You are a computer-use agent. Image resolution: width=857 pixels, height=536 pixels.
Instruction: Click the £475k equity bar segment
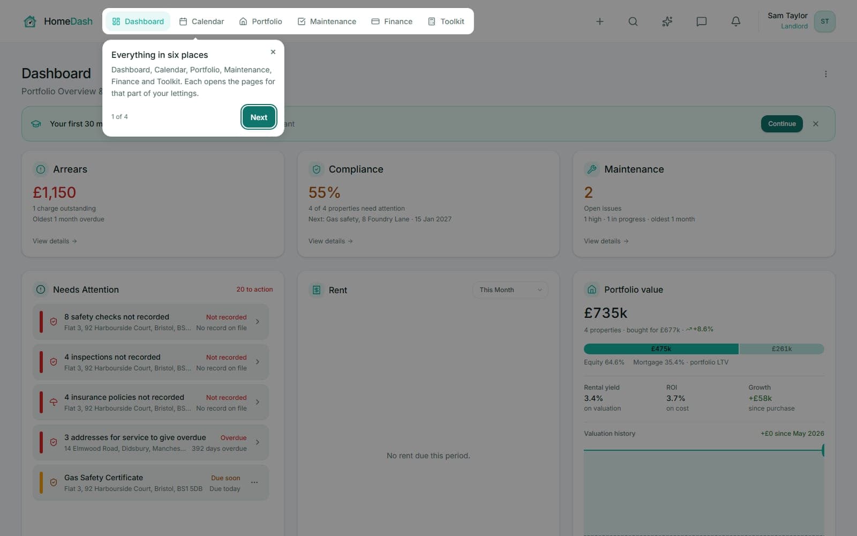click(x=661, y=349)
